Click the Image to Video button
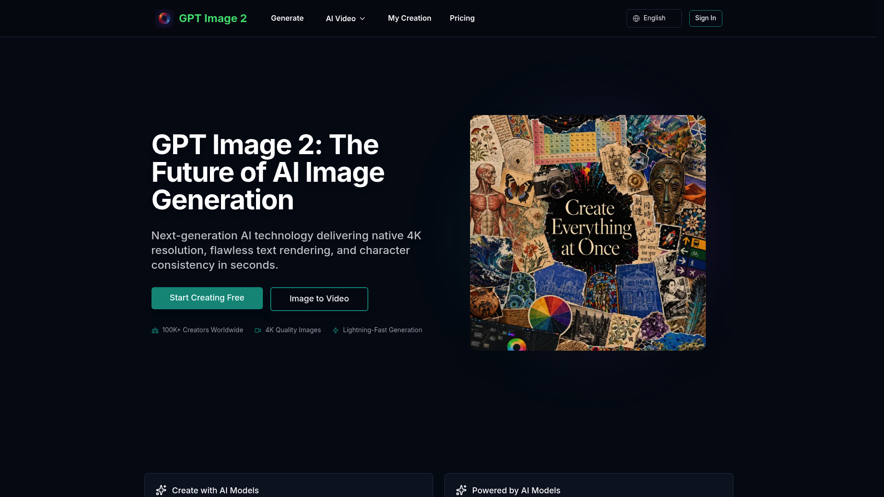Screen dimensions: 884x497 [x=319, y=299]
